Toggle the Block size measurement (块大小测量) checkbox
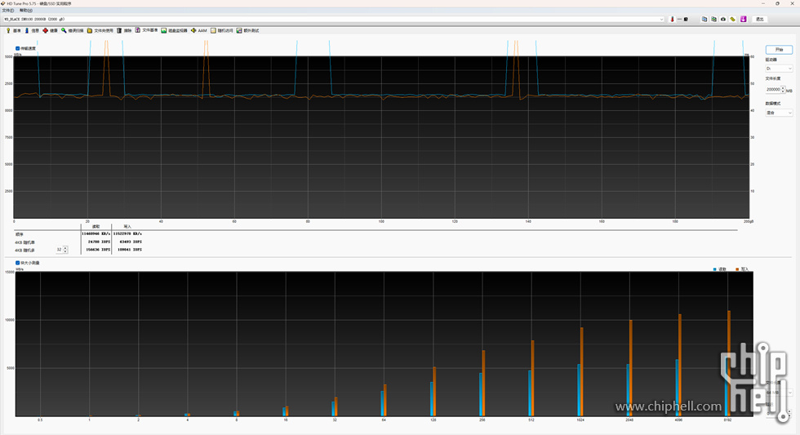Viewport: 800px width, 435px height. click(17, 263)
